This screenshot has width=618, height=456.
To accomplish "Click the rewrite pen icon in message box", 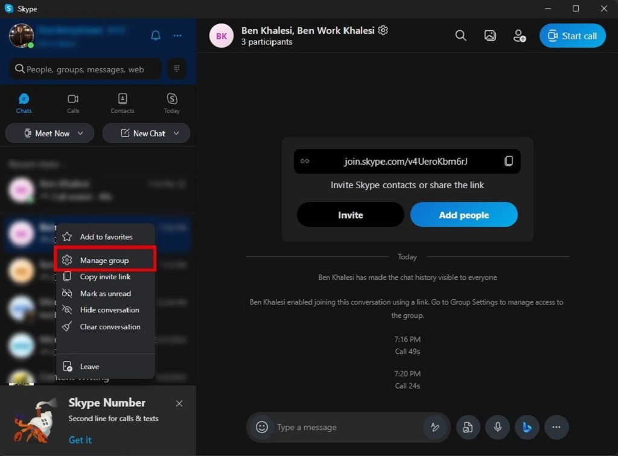I will pyautogui.click(x=435, y=427).
